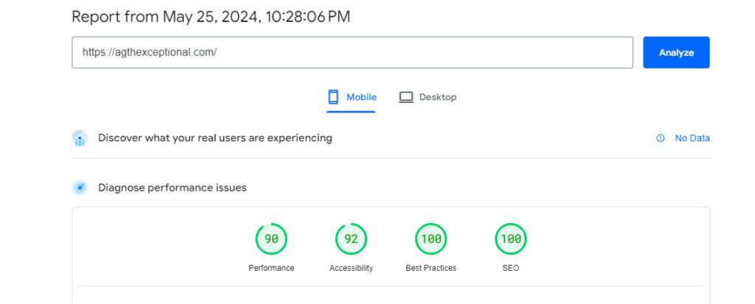This screenshot has width=755, height=304.
Task: Select the Accessibility score circle showing 92
Action: pyautogui.click(x=351, y=238)
